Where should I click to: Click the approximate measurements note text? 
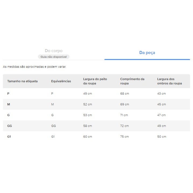point(34,67)
